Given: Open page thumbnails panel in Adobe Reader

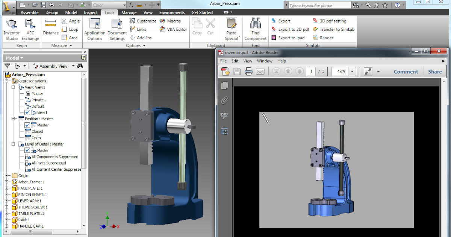Looking at the screenshot, I should [225, 86].
